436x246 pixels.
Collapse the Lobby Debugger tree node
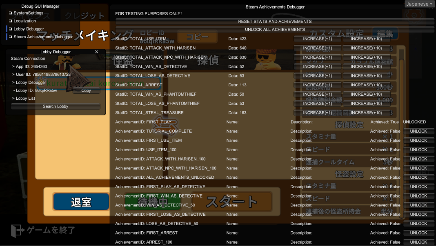pos(29,82)
